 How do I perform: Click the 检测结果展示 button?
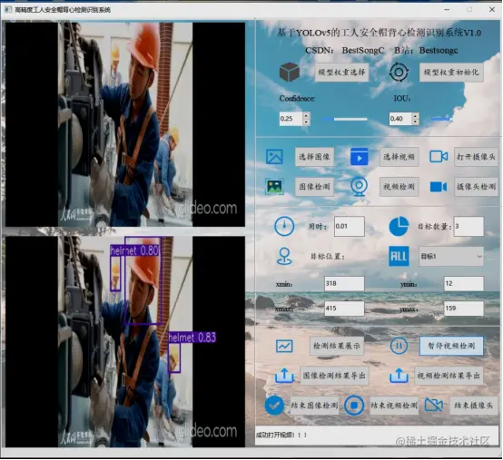point(337,346)
